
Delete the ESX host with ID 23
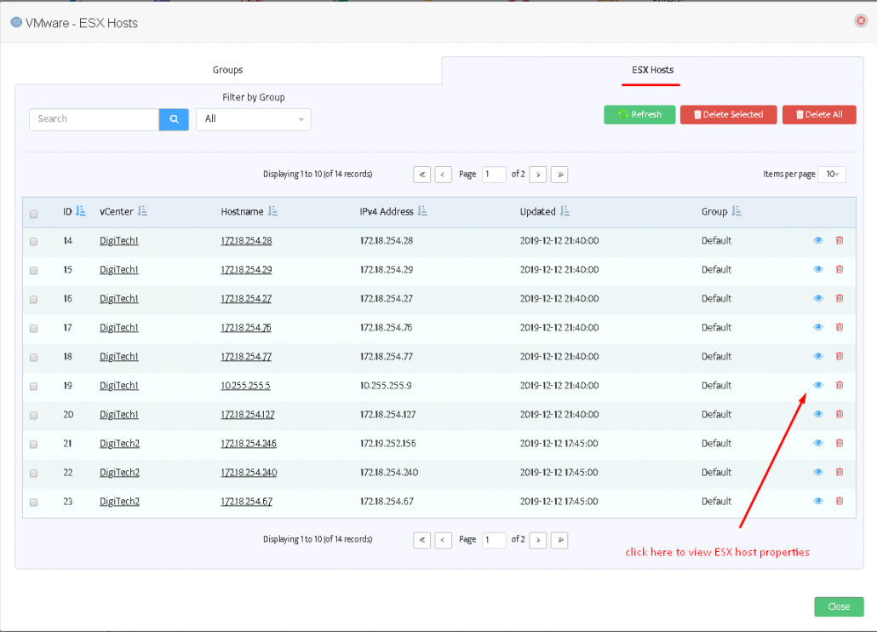click(x=840, y=501)
